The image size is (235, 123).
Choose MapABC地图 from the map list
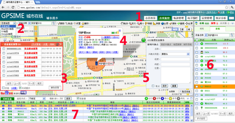pos(8,29)
